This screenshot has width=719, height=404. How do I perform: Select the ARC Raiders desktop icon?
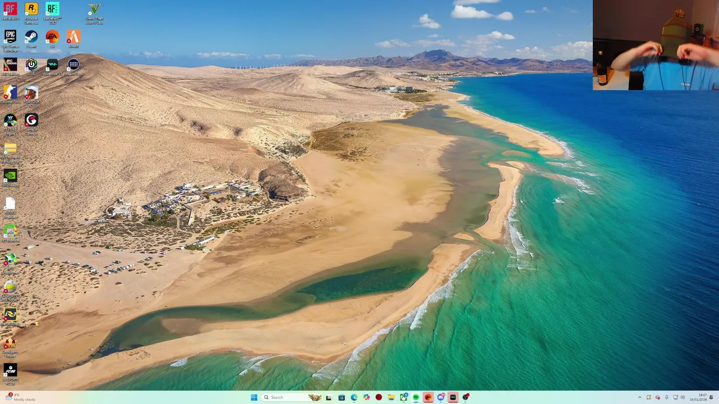click(x=10, y=67)
